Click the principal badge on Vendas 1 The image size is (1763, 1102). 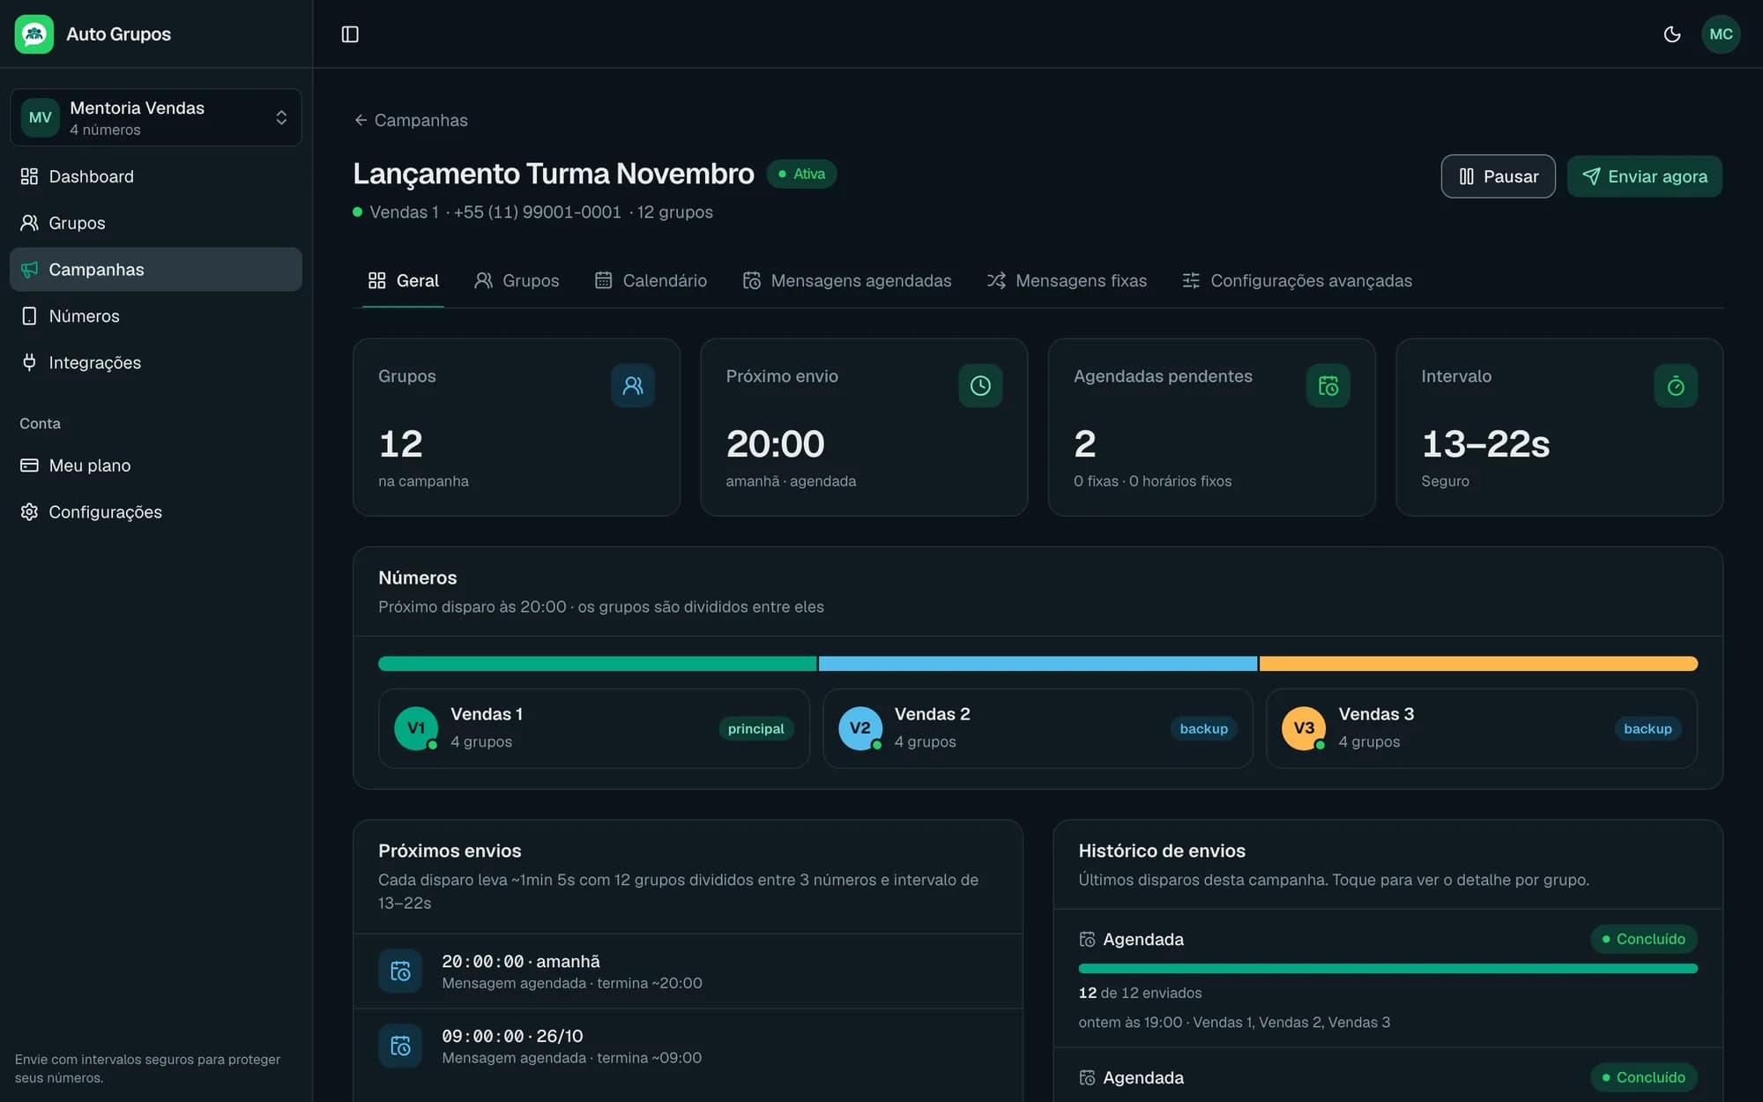pyautogui.click(x=755, y=728)
